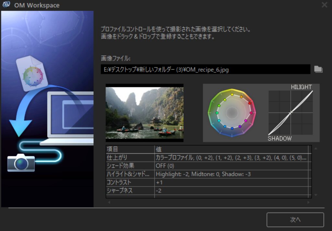Screen dimensions: 332x231
Task: Click the 値 column header
Action: pos(231,149)
